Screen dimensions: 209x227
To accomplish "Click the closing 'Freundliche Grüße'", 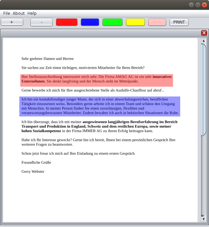I will (36, 163).
